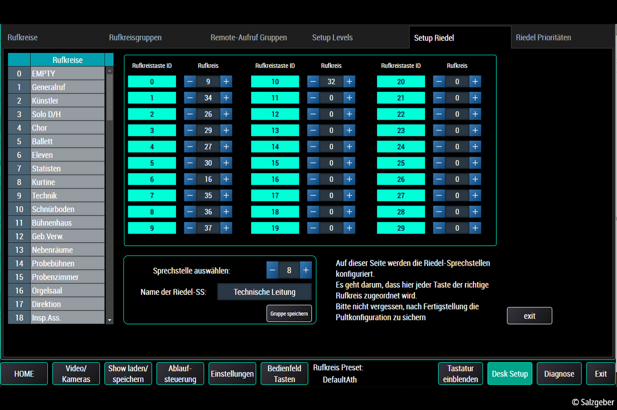The height and width of the screenshot is (410, 617).
Task: Increase the Sprechstelle auswählen number
Action: 306,270
